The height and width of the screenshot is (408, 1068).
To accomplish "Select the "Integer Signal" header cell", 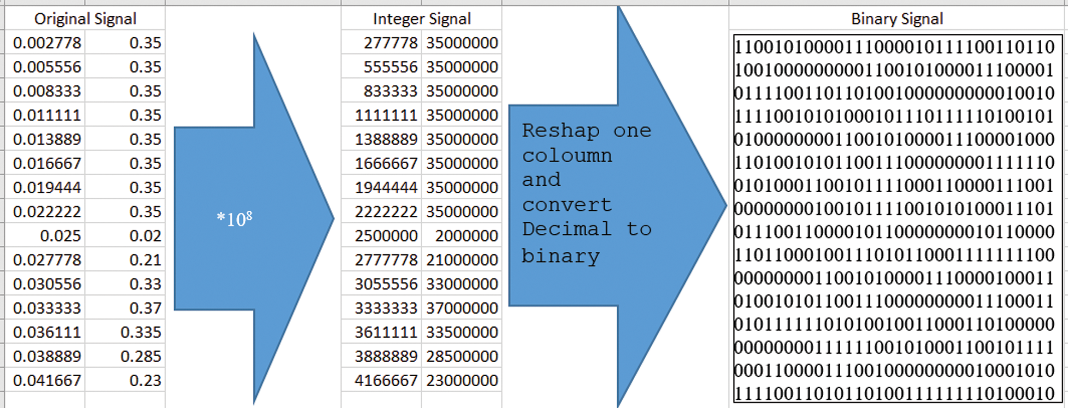I will click(421, 19).
